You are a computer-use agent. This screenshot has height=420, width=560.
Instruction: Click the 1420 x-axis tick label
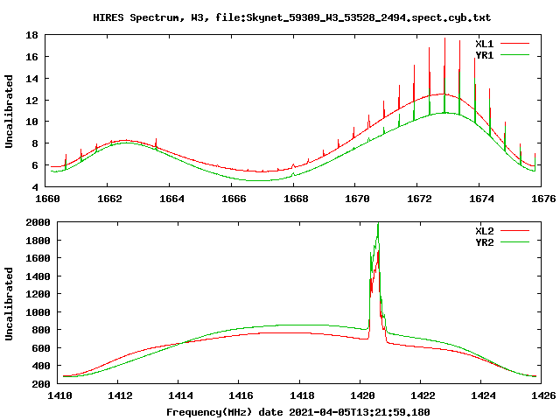tap(362, 395)
